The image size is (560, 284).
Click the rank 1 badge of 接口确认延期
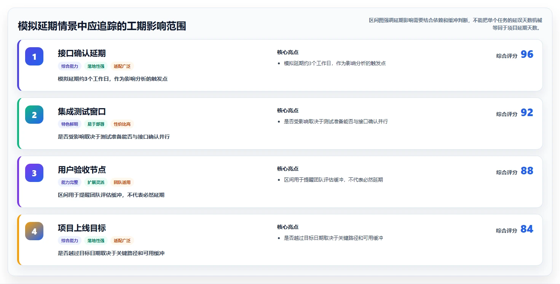pyautogui.click(x=34, y=56)
